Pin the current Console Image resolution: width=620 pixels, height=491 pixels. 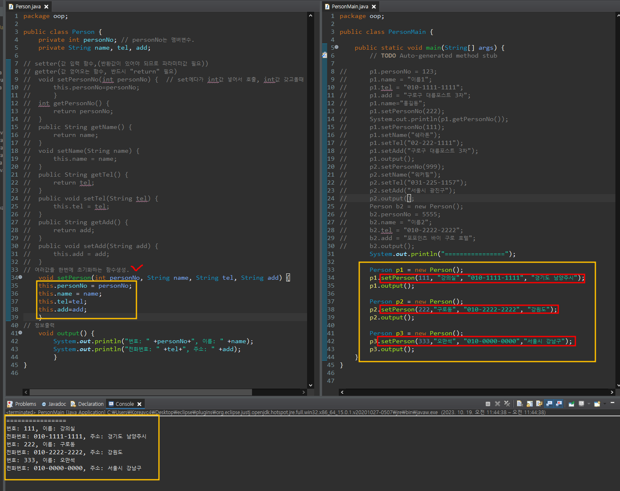point(572,404)
